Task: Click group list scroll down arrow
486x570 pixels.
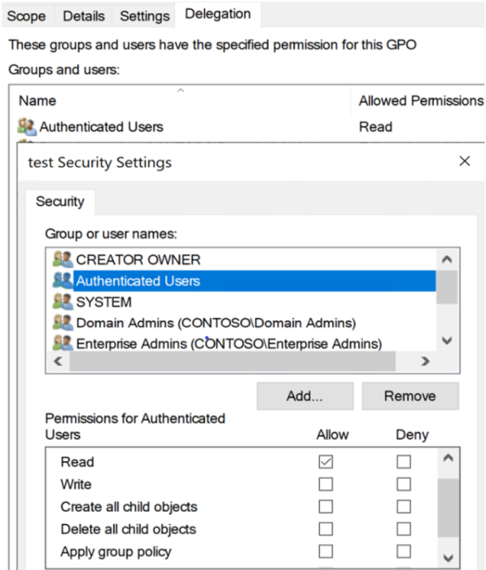Action: point(447,340)
